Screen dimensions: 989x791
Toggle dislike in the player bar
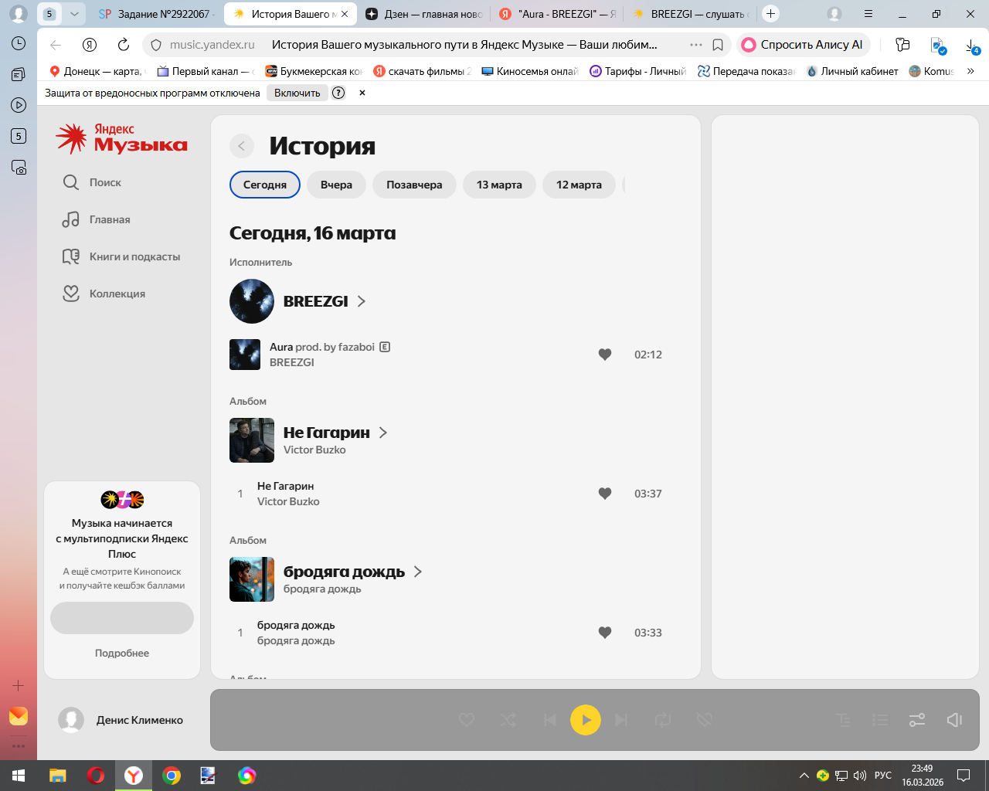pyautogui.click(x=704, y=720)
